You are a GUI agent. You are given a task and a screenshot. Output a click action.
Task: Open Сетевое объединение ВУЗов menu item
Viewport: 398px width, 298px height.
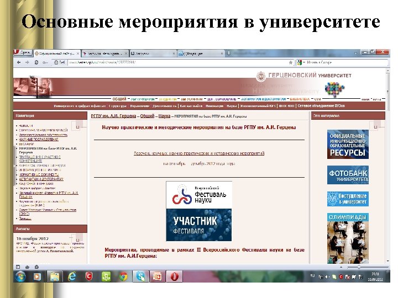[x=321, y=106]
